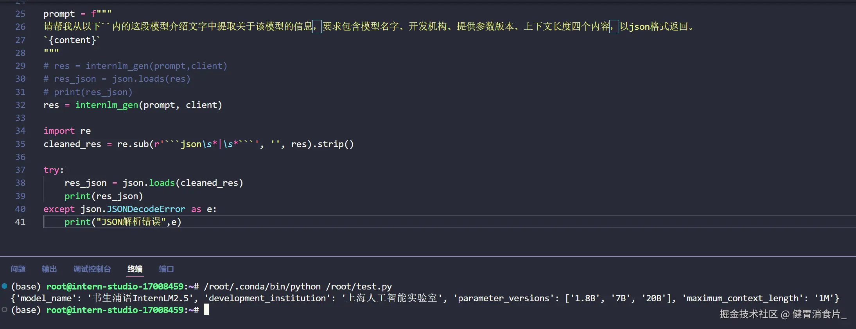
Task: Click line number 25 in gutter
Action: click(20, 14)
